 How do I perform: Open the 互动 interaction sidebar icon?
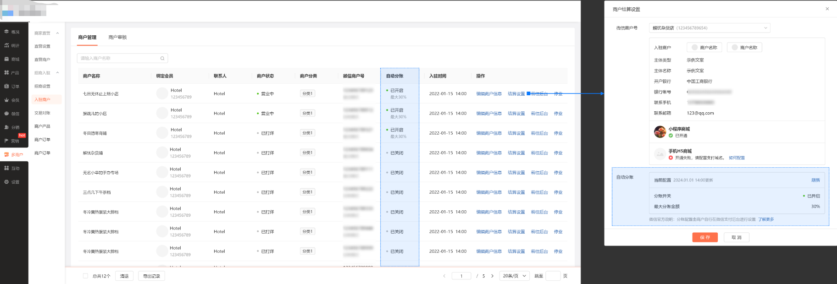pos(6,168)
